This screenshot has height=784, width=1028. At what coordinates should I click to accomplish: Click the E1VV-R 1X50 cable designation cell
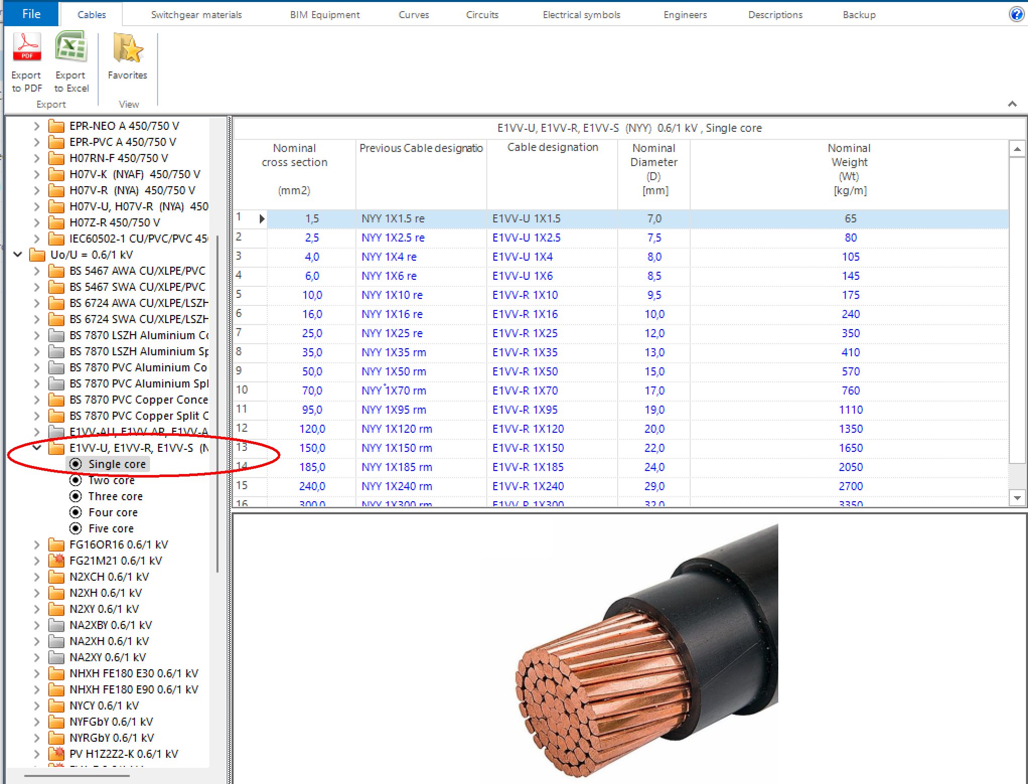pyautogui.click(x=525, y=371)
